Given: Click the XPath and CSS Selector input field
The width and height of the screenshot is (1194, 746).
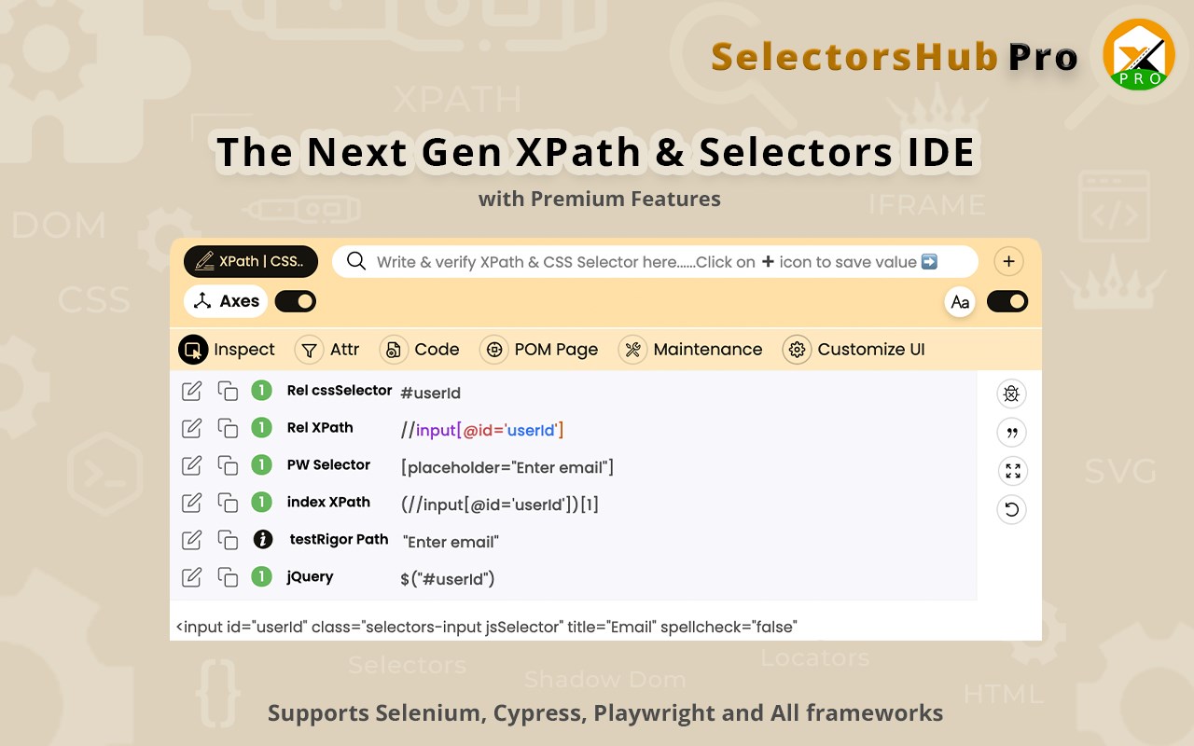Looking at the screenshot, I should (655, 262).
